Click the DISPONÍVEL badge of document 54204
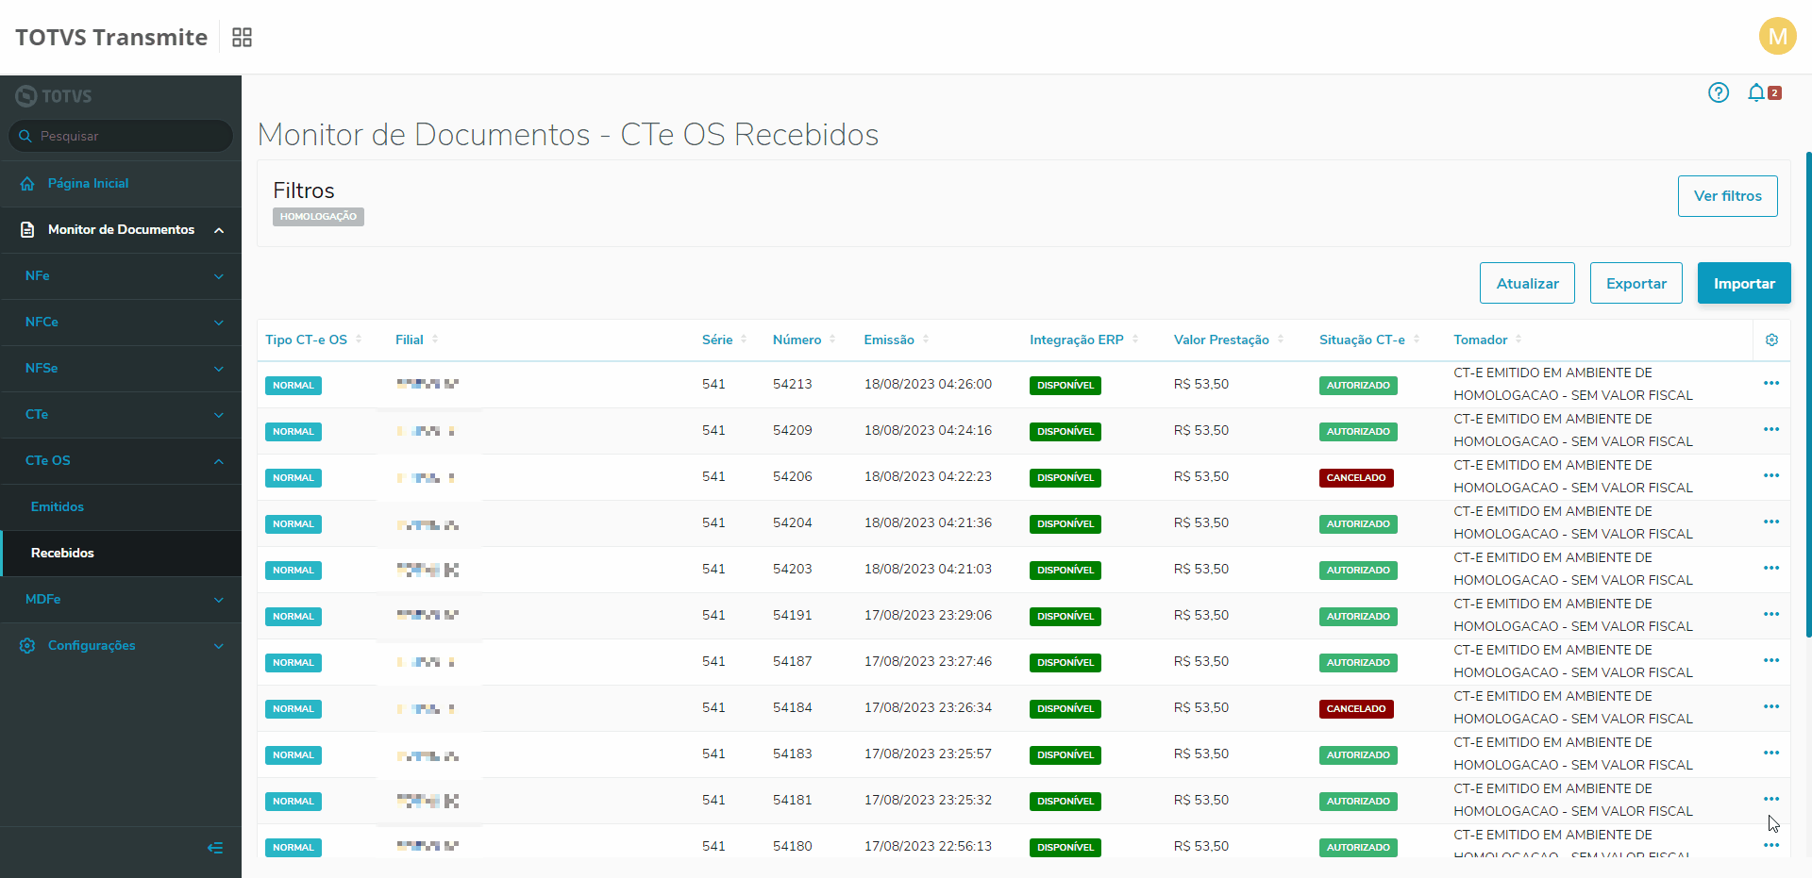Screen dimensions: 1812x878 click(1065, 524)
